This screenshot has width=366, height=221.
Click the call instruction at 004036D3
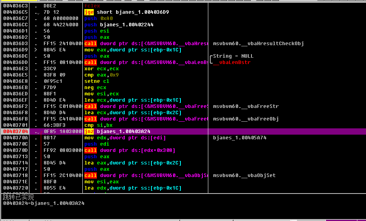pyautogui.click(x=146, y=44)
